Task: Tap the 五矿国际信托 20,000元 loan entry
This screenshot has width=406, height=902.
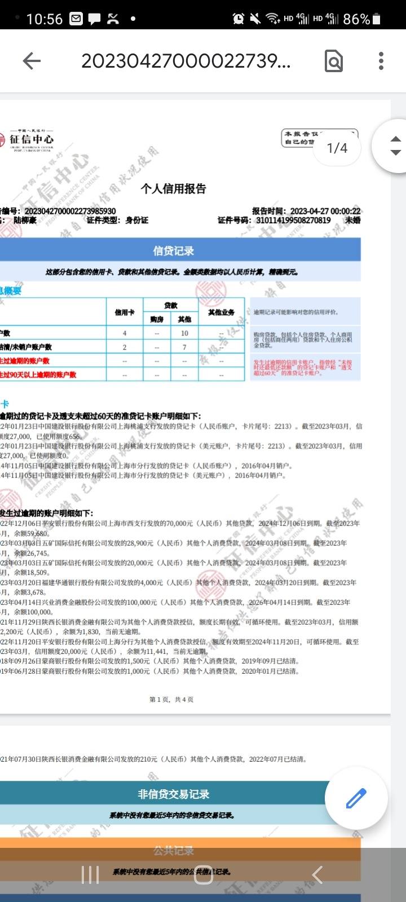Action: click(x=174, y=568)
